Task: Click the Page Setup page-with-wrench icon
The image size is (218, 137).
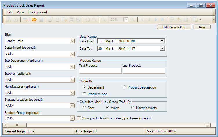Action: coord(64,20)
